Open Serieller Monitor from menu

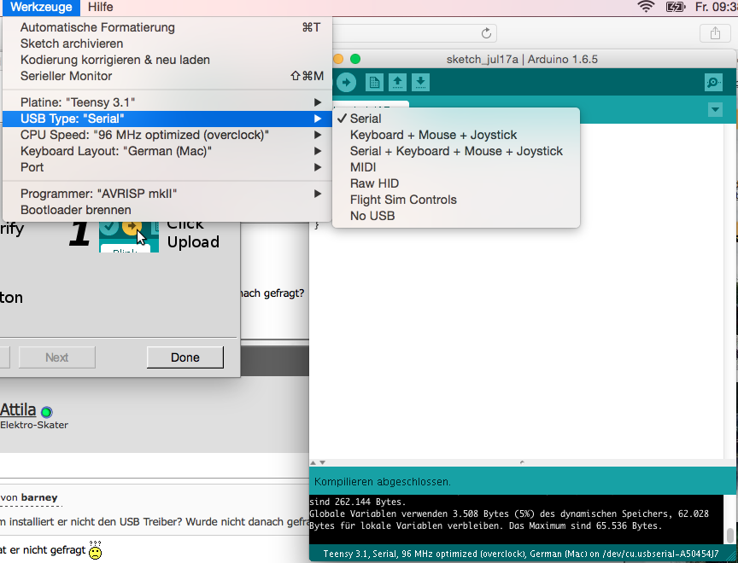(167, 76)
